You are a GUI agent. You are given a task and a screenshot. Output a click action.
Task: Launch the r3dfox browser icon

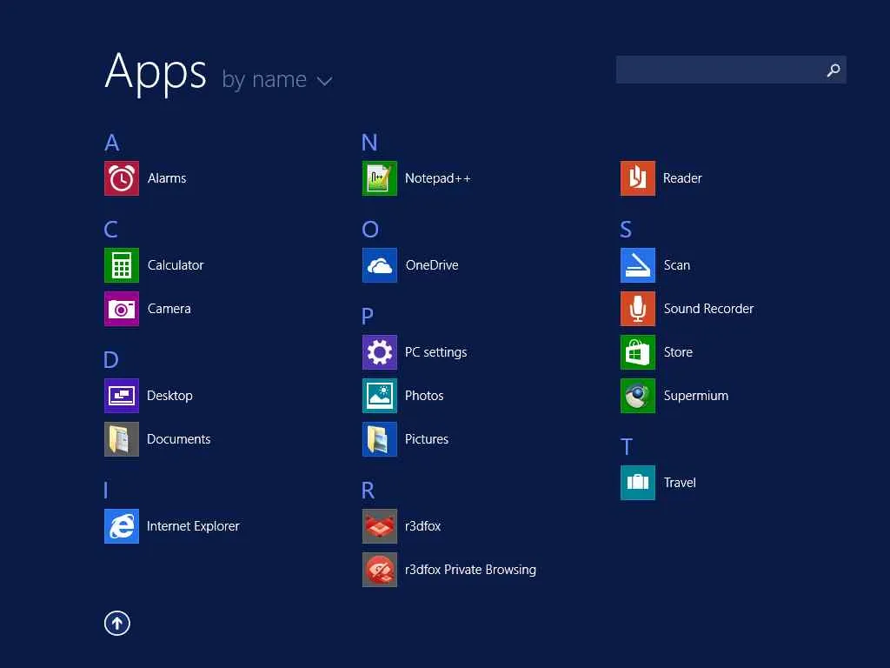[380, 526]
